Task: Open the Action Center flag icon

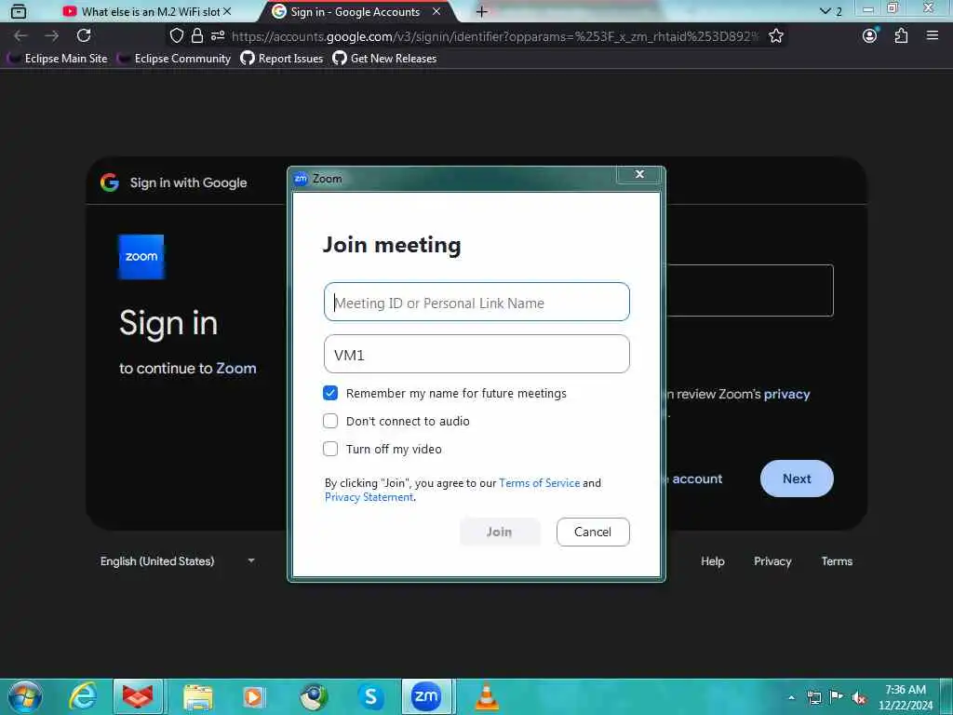Action: [x=837, y=696]
